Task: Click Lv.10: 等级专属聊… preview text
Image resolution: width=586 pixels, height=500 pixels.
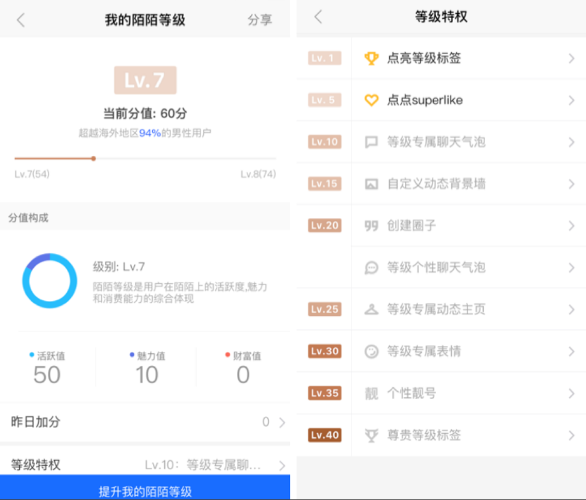Action: coord(203,465)
